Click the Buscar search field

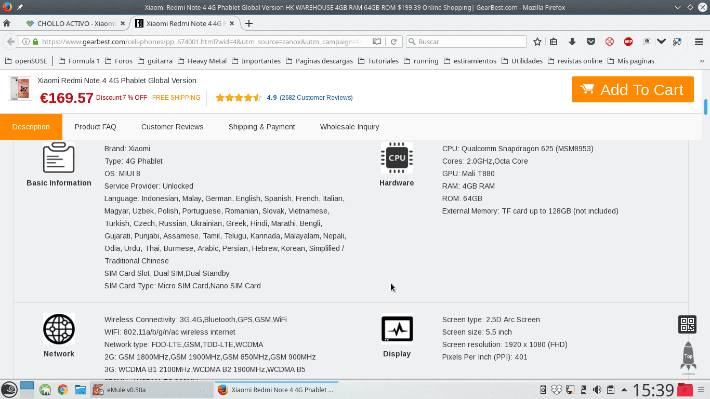click(466, 42)
